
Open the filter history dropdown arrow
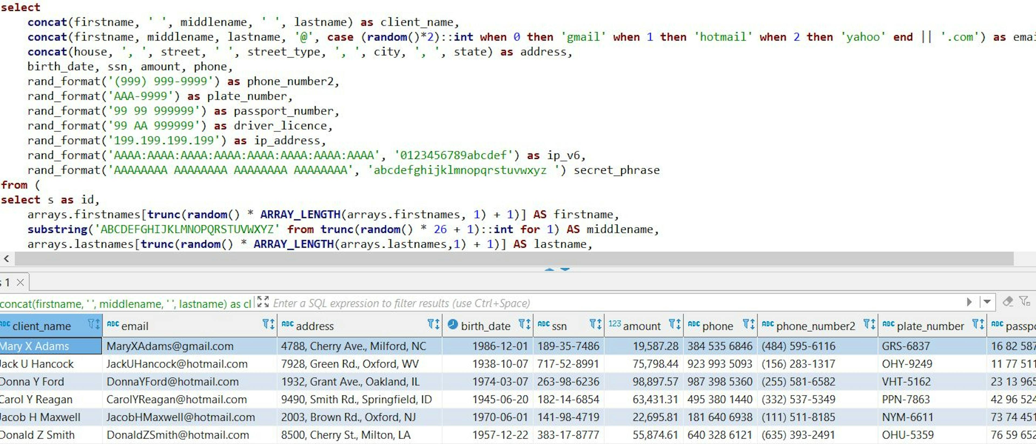(x=987, y=302)
